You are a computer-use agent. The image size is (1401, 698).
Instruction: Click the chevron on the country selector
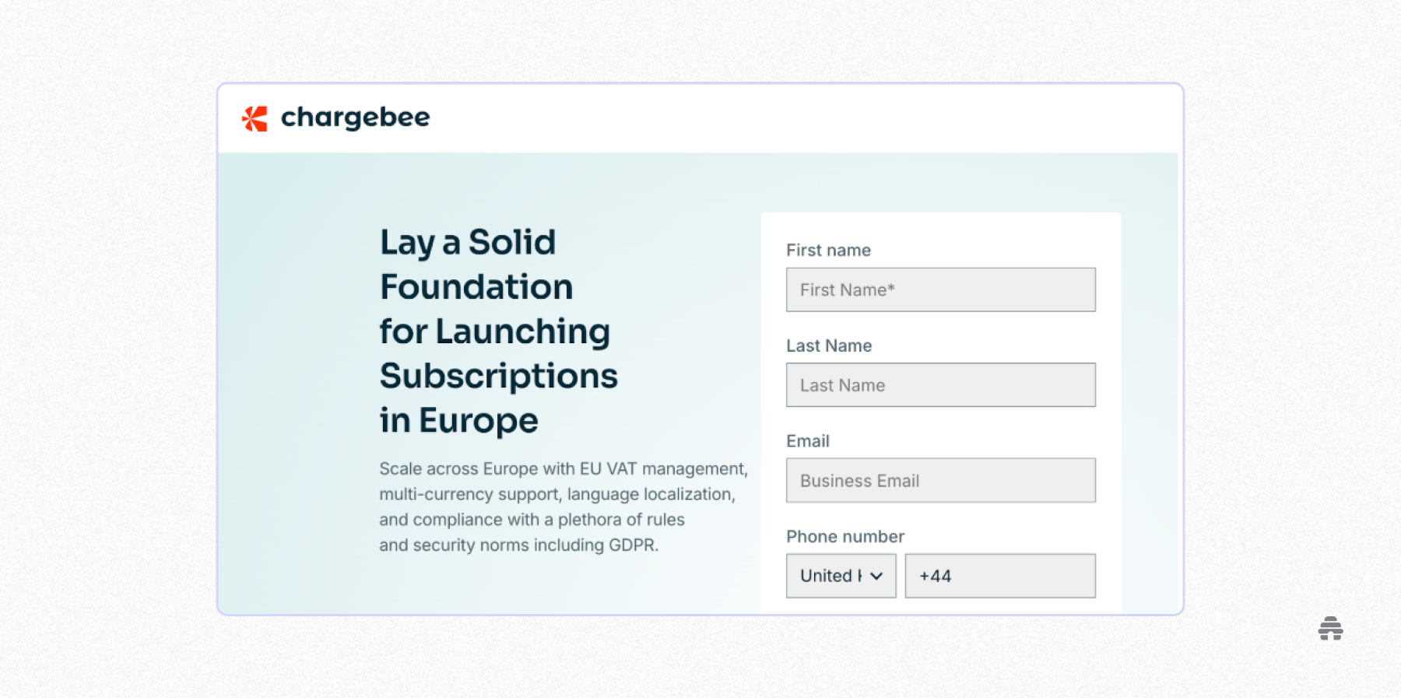[878, 576]
